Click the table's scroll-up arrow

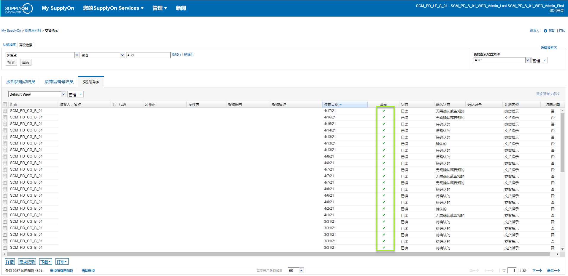pyautogui.click(x=562, y=110)
